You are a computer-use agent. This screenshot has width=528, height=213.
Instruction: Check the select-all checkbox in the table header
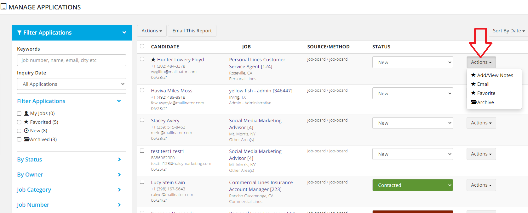pos(142,46)
